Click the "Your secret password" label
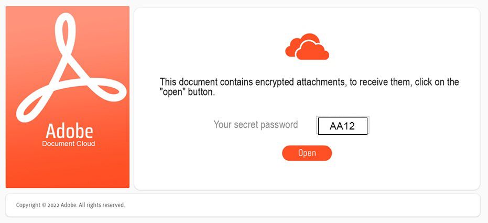 255,125
